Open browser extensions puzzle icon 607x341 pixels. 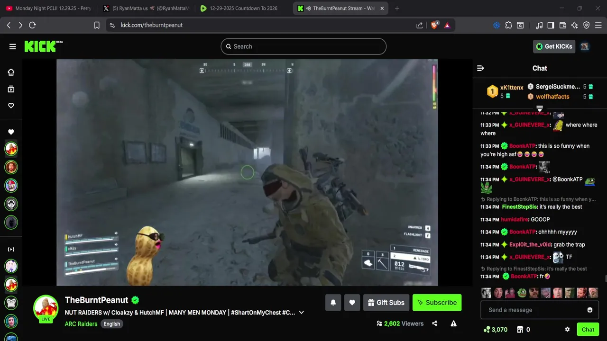[509, 25]
